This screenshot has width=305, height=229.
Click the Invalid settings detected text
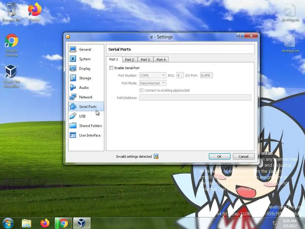click(x=134, y=156)
